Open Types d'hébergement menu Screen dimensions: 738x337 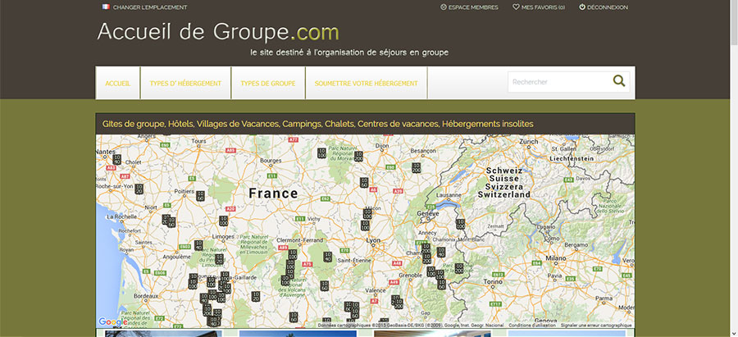click(185, 84)
